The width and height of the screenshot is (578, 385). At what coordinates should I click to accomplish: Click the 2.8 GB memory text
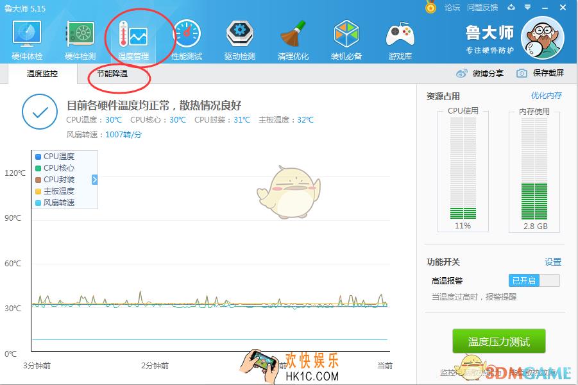pyautogui.click(x=536, y=227)
